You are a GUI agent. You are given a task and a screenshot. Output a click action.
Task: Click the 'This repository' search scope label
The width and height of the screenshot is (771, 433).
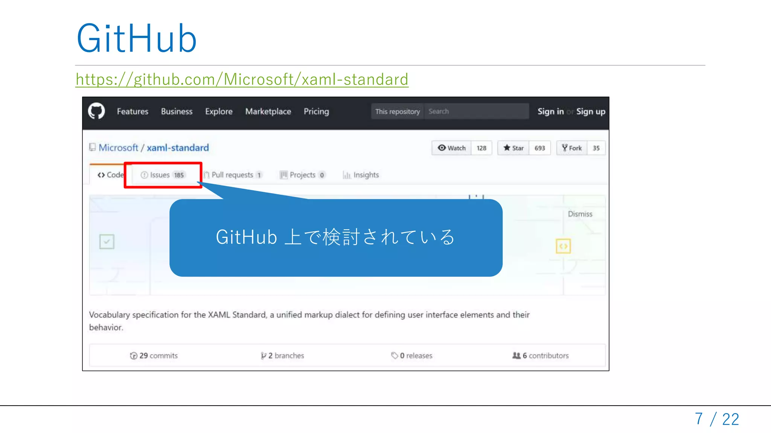click(x=398, y=111)
